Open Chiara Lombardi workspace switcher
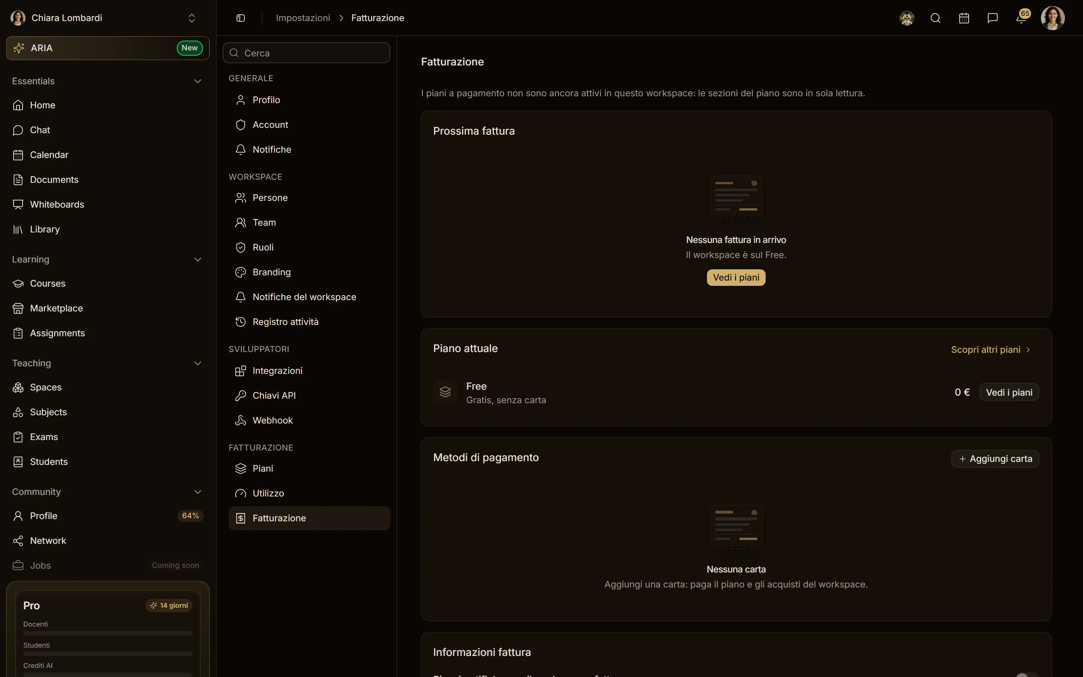Viewport: 1083px width, 677px height. [108, 18]
